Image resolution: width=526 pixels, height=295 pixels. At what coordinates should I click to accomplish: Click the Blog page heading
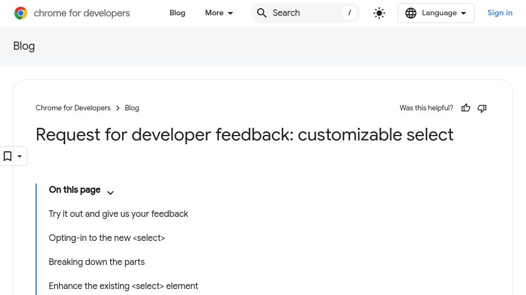point(24,46)
